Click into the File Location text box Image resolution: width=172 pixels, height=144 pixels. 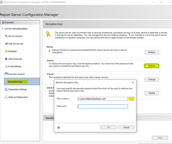pos(103,99)
